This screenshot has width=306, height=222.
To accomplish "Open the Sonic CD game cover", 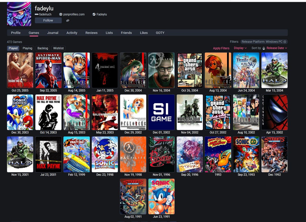I will (246, 154).
